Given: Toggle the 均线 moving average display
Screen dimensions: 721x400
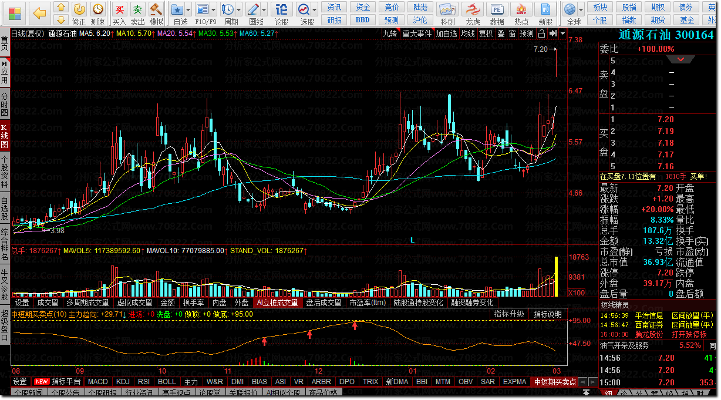Looking at the screenshot, I should click(468, 34).
